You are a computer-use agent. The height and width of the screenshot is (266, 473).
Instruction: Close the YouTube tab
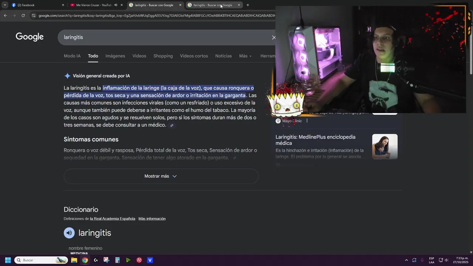click(122, 5)
